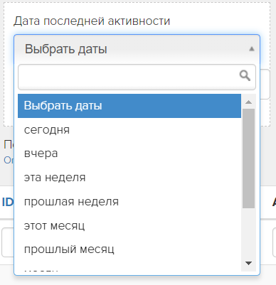Click the magnifier search icon
The width and height of the screenshot is (276, 285).
pyautogui.click(x=245, y=76)
